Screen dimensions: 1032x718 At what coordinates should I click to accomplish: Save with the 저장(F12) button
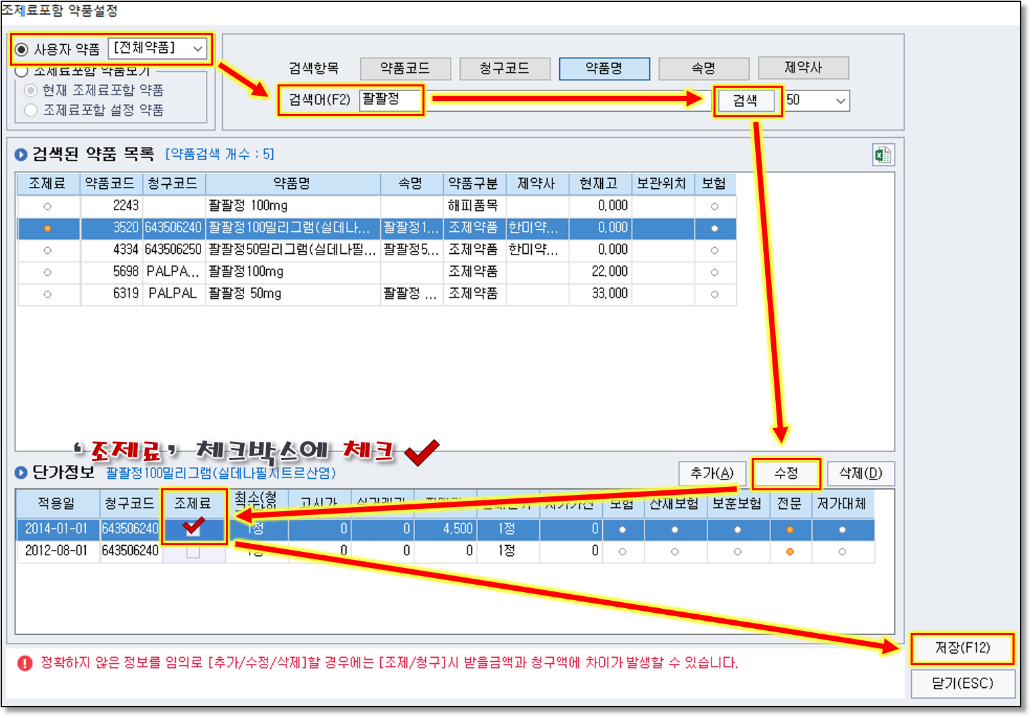pyautogui.click(x=962, y=648)
